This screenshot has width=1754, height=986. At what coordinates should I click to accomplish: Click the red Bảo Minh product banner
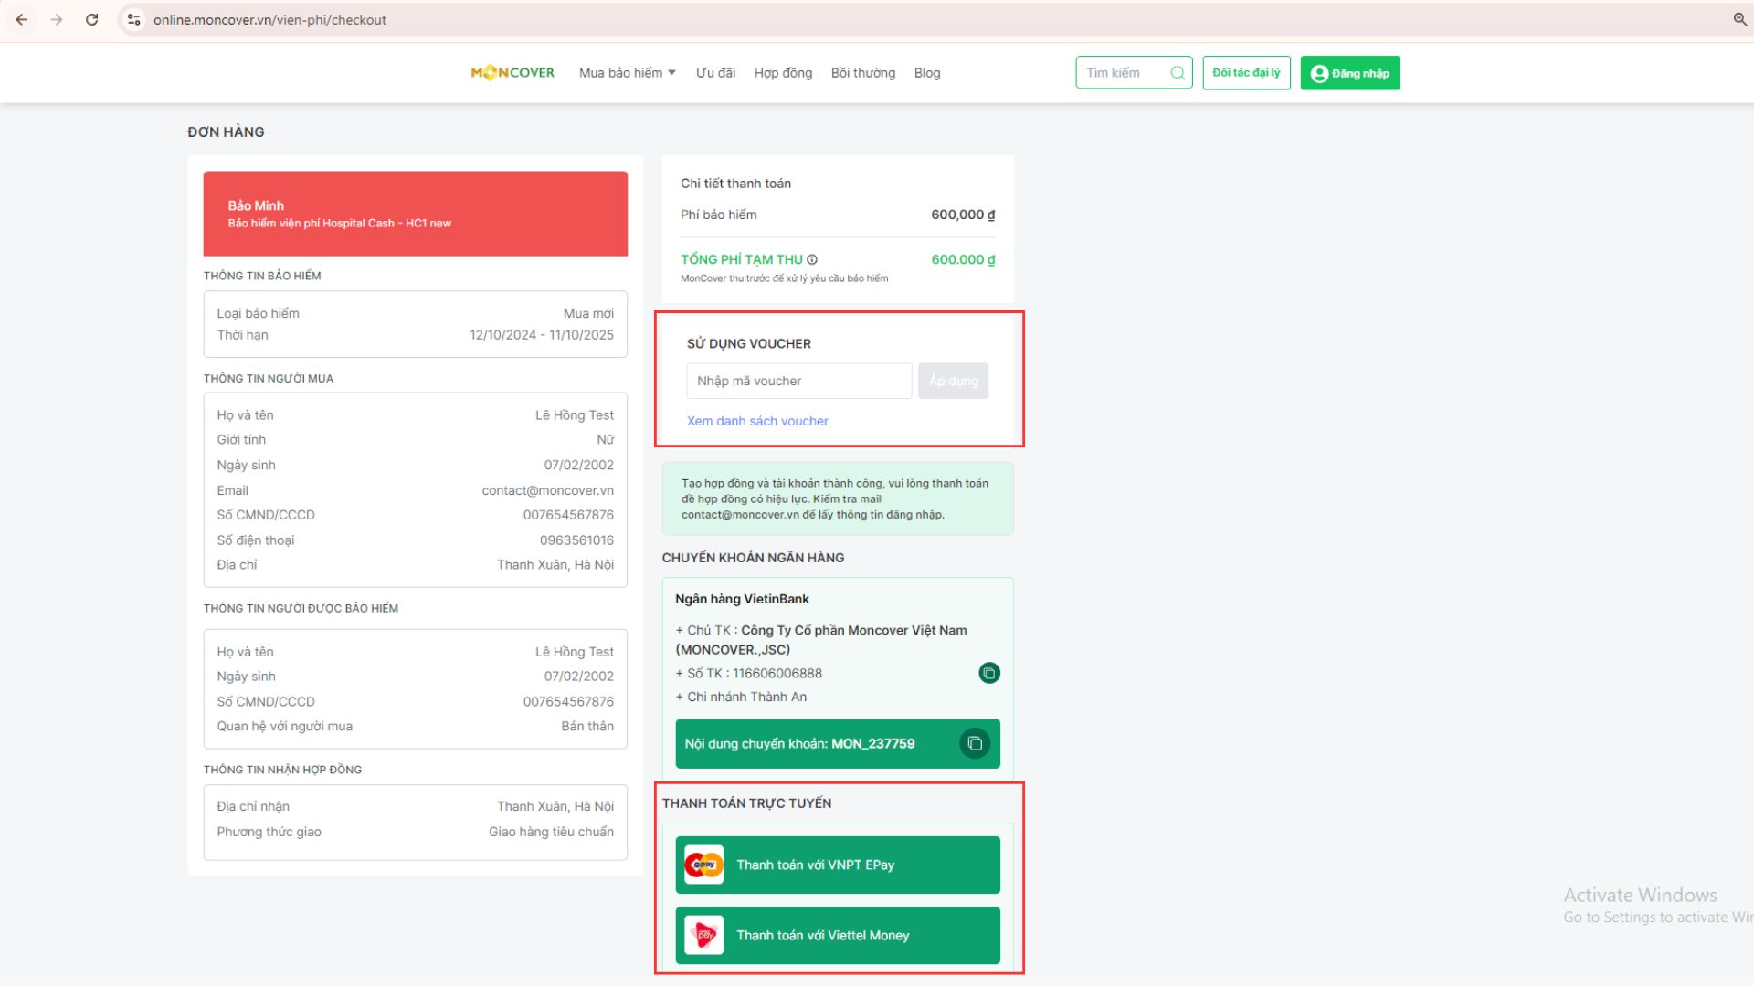coord(416,214)
